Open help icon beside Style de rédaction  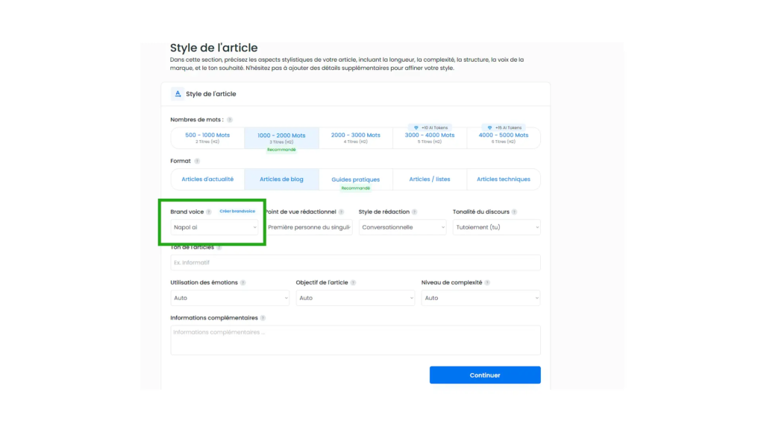pyautogui.click(x=414, y=212)
